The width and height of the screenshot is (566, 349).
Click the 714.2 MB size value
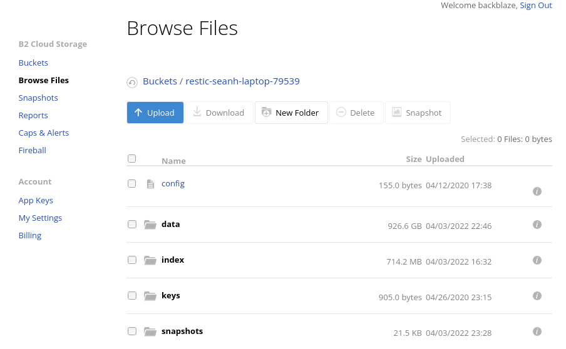point(404,262)
